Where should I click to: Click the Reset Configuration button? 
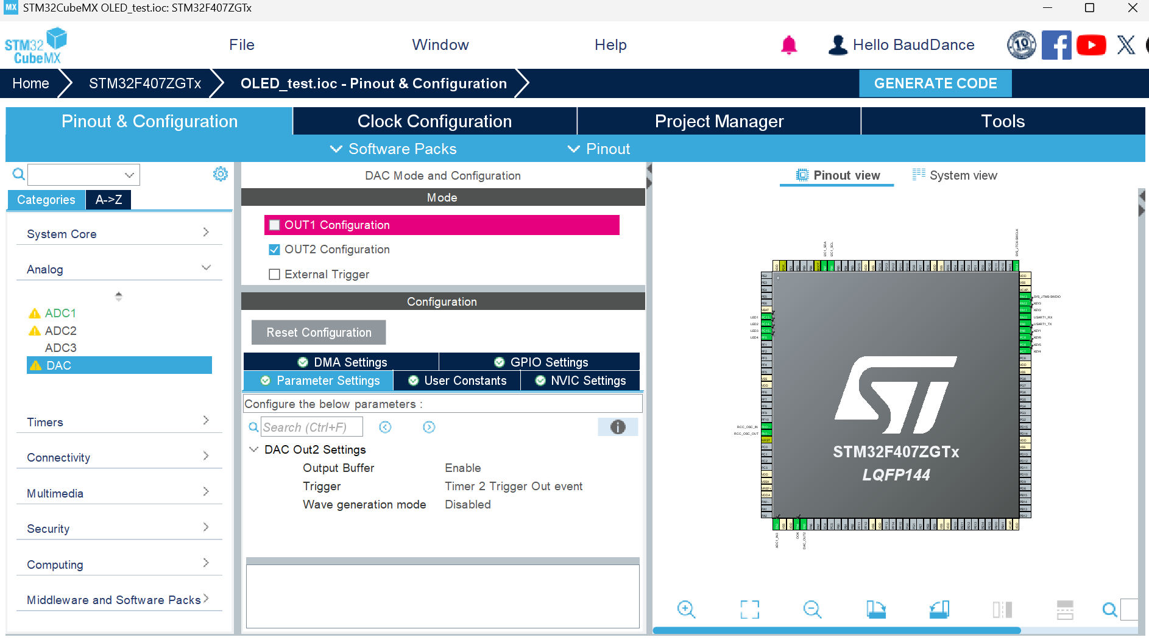319,332
